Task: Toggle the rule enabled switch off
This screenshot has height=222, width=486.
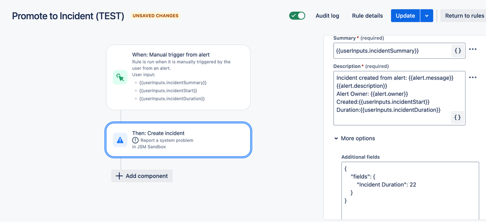Action: click(x=297, y=16)
